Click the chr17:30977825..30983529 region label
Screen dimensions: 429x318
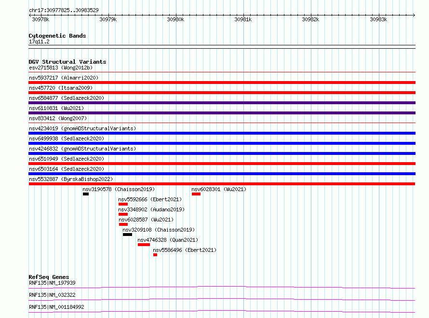(x=64, y=10)
